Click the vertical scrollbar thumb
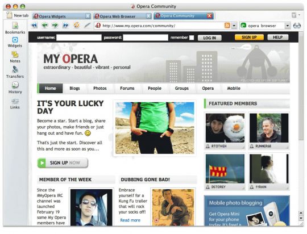This screenshot has height=234, width=307. 301,86
